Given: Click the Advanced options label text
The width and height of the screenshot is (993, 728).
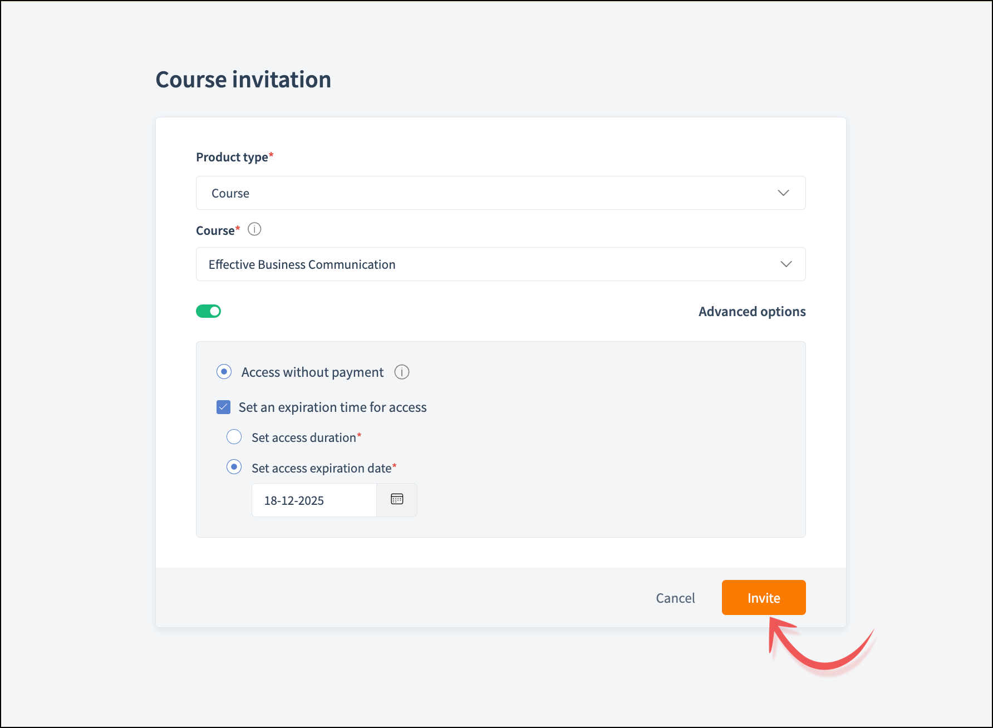Looking at the screenshot, I should tap(751, 312).
